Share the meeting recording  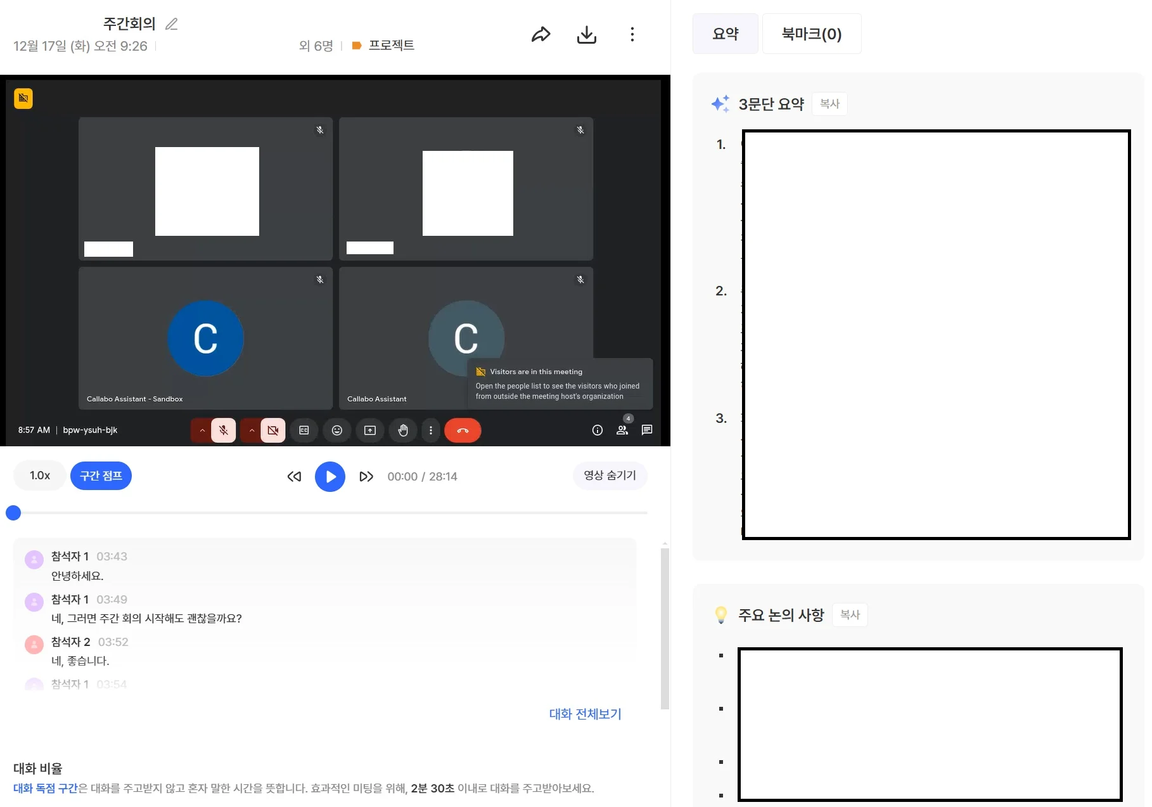tap(542, 34)
